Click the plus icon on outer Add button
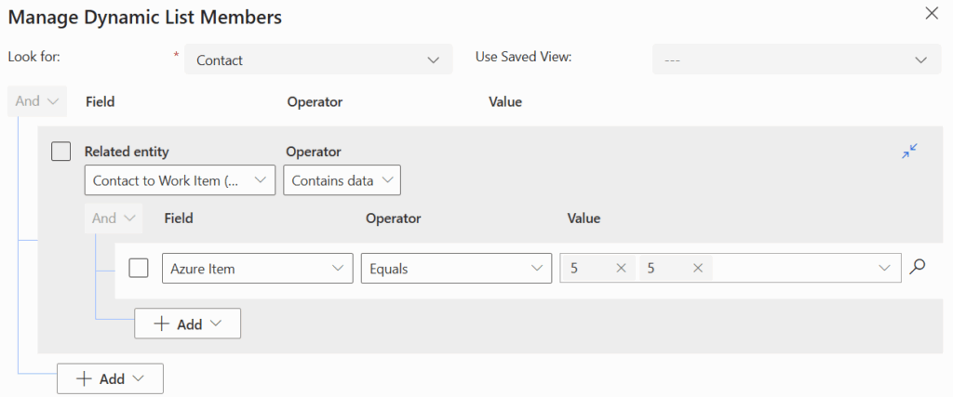 click(x=84, y=378)
